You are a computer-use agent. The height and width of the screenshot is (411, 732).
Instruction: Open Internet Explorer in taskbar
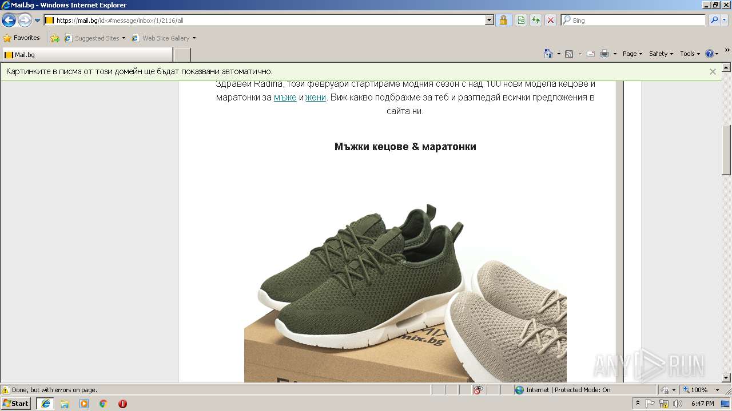pos(45,404)
